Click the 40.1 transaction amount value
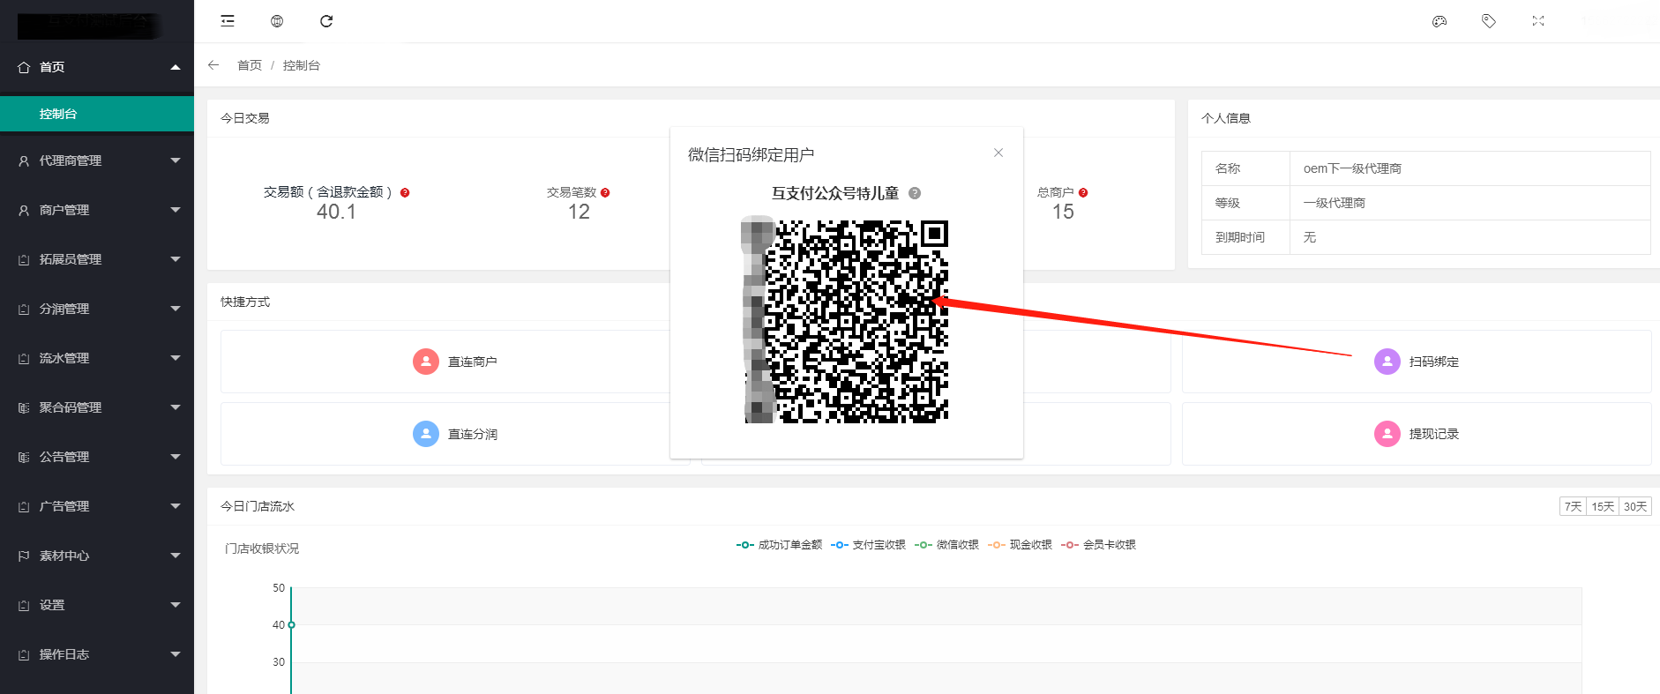This screenshot has width=1660, height=694. (336, 212)
